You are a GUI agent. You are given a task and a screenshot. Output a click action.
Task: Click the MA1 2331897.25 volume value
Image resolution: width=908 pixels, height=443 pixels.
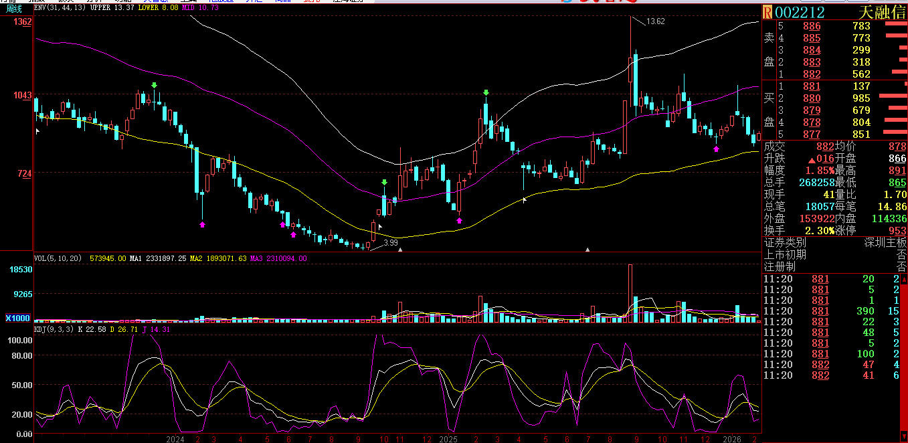[x=157, y=258]
